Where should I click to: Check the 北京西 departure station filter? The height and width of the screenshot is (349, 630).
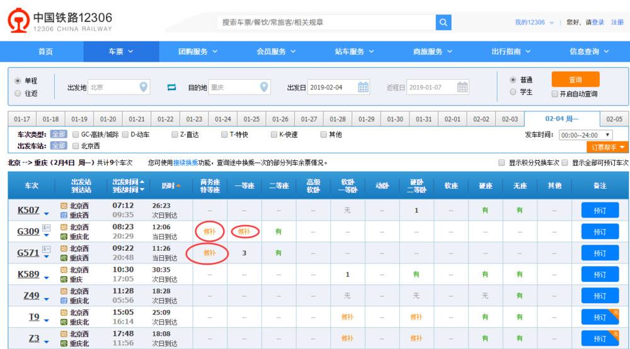76,146
